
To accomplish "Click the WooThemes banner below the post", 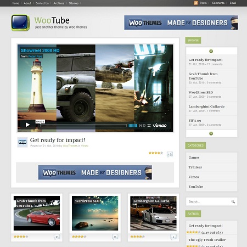I will click(95, 172).
